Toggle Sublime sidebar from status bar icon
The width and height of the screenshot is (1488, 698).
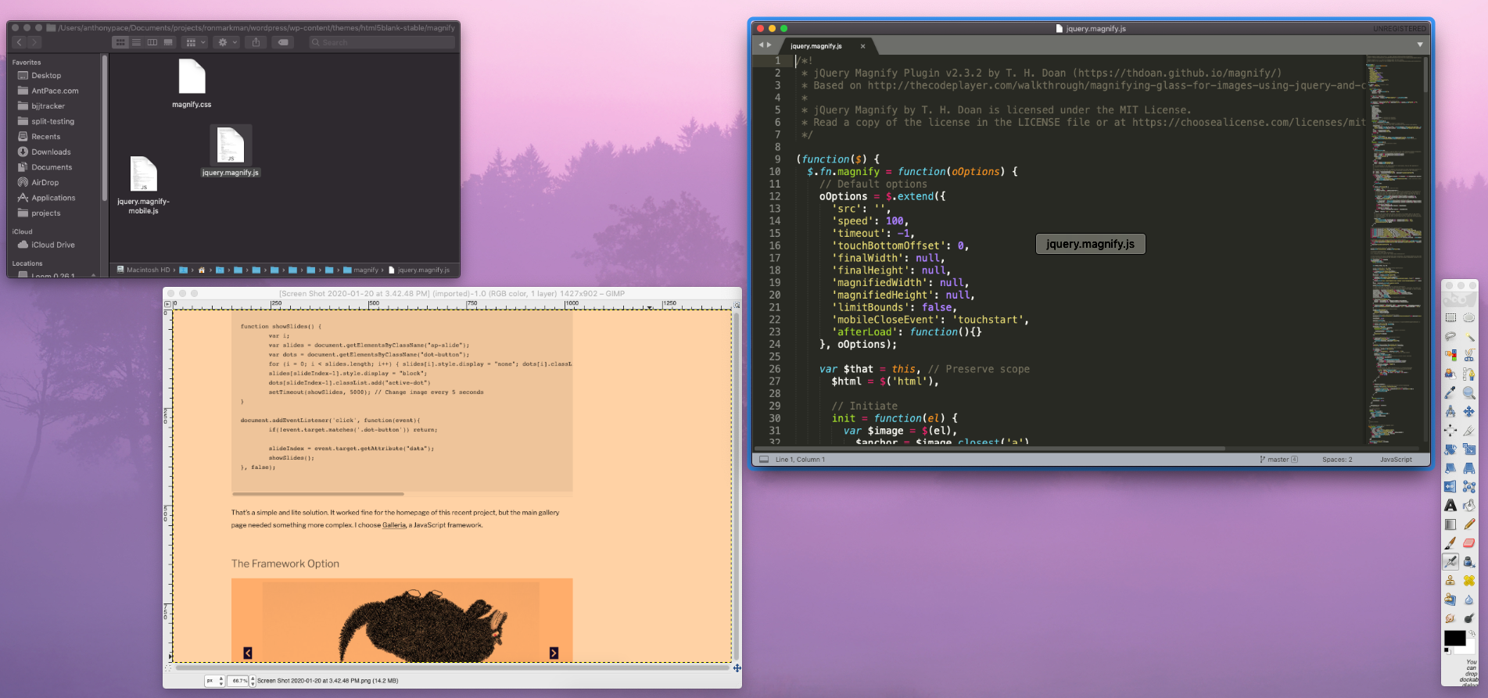pyautogui.click(x=764, y=460)
